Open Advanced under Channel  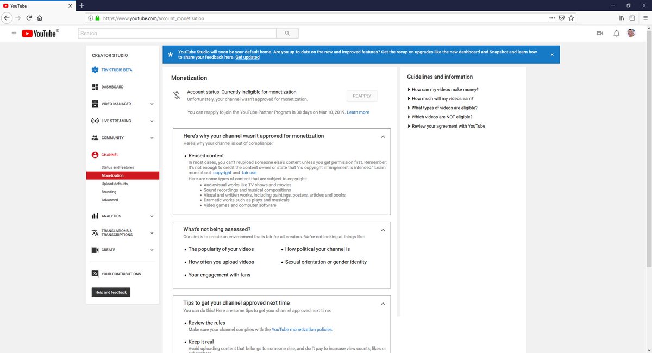pos(110,200)
